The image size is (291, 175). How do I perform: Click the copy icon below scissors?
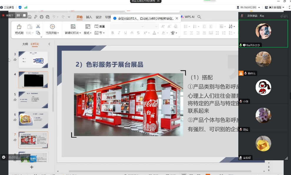[38, 33]
